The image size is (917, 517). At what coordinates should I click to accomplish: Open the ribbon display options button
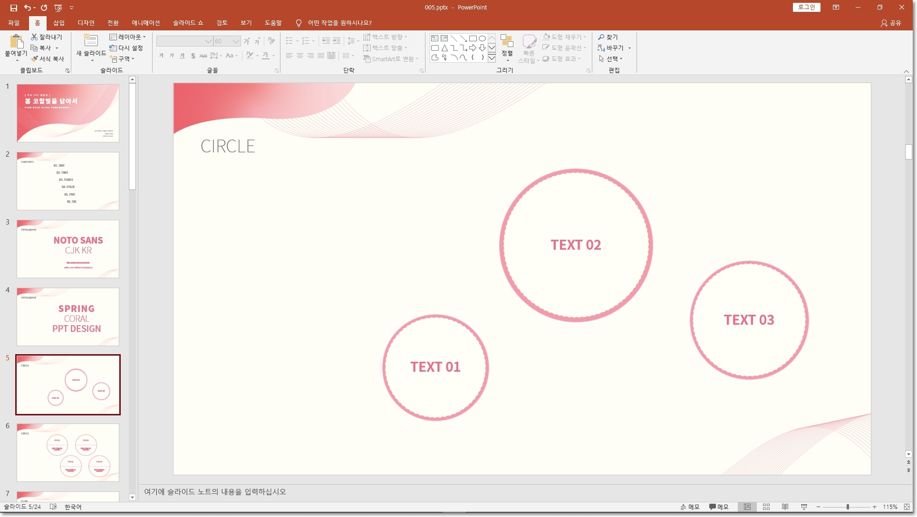point(836,7)
